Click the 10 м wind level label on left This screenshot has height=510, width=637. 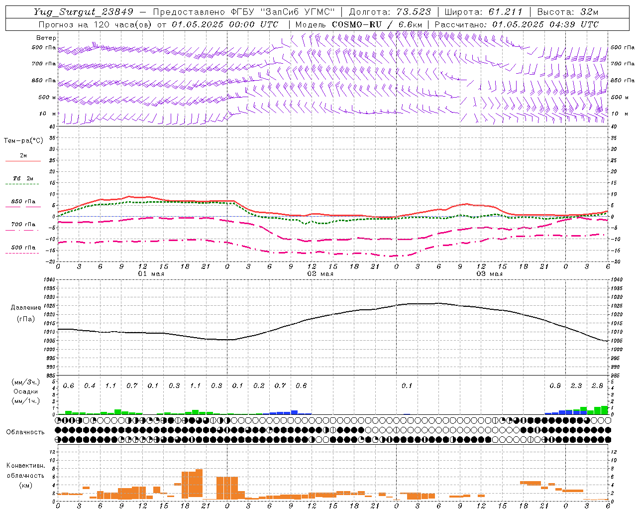click(47, 114)
